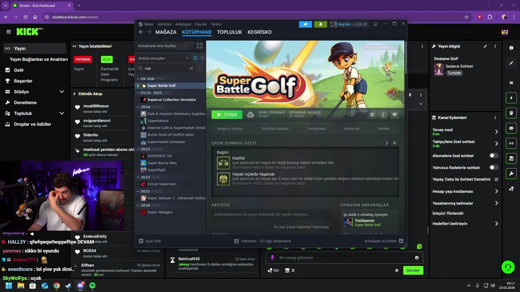Focus the Bir mesaj gönderin chat input
The width and height of the screenshot is (520, 292).
point(344,258)
